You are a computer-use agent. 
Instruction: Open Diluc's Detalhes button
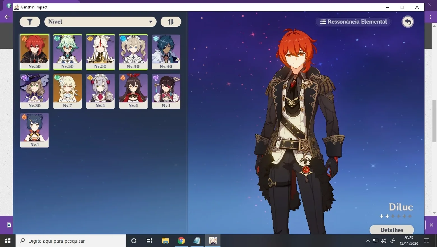pos(392,230)
